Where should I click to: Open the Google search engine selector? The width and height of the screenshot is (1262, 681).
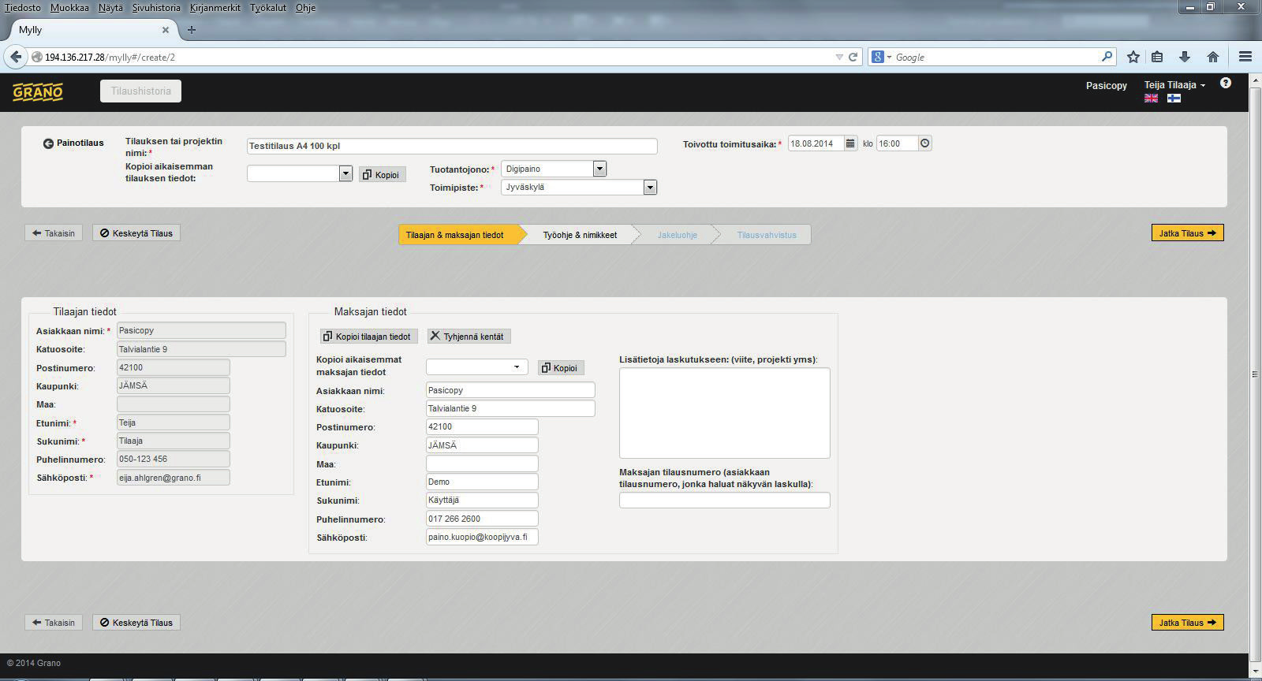882,57
